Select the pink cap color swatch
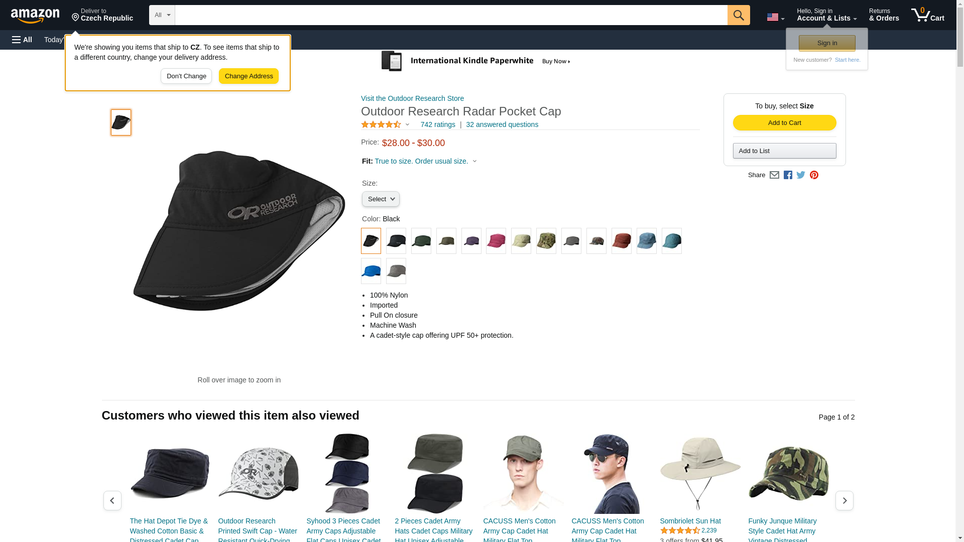The image size is (964, 542). tap(496, 241)
